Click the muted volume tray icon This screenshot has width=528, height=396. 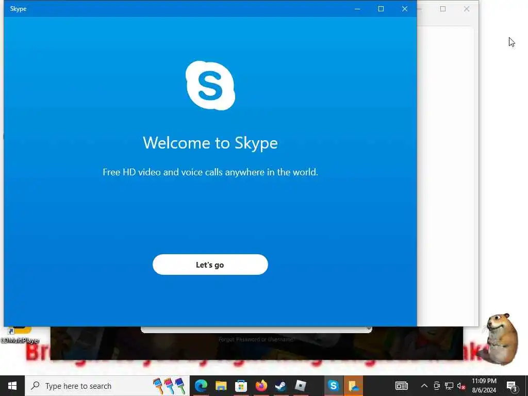[461, 386]
